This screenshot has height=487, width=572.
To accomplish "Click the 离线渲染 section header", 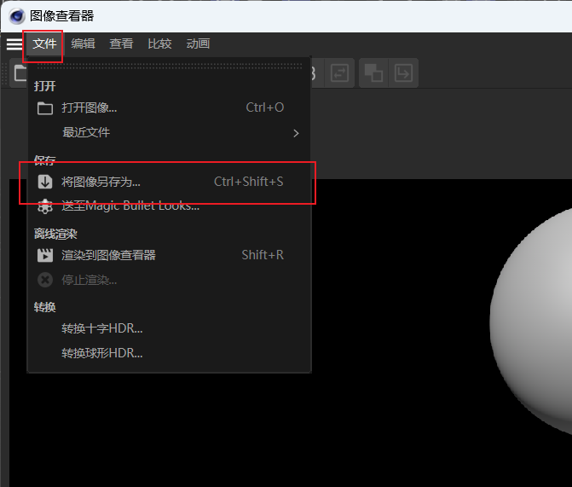I will [x=55, y=234].
